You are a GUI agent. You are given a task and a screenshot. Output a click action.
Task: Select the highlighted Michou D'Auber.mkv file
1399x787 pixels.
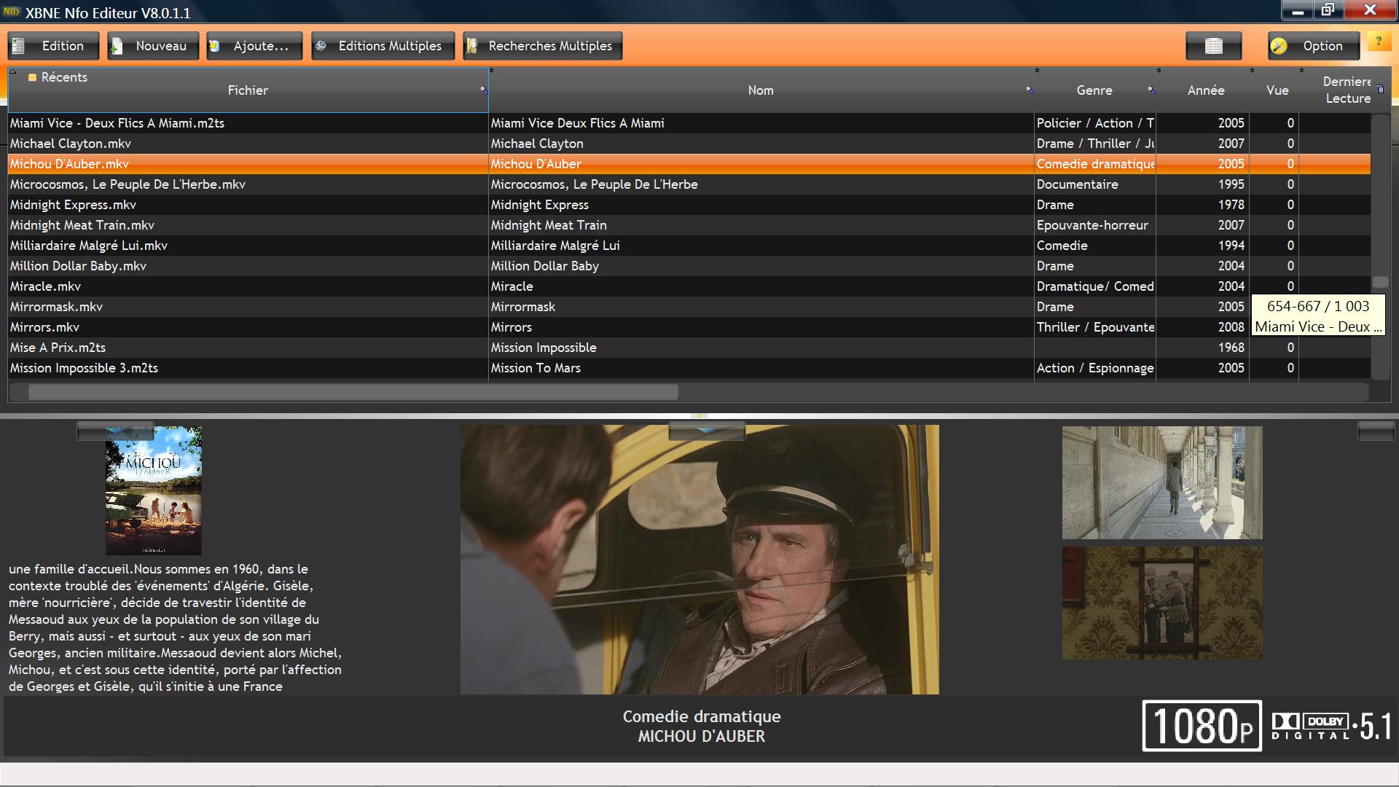click(x=248, y=164)
